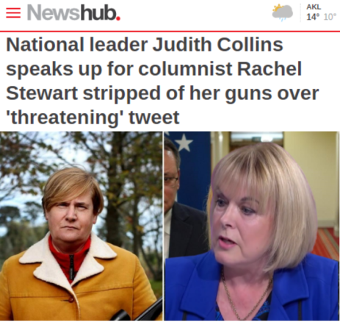This screenshot has height=325, width=340.
Task: Click the red line under the header
Action: (x=170, y=32)
